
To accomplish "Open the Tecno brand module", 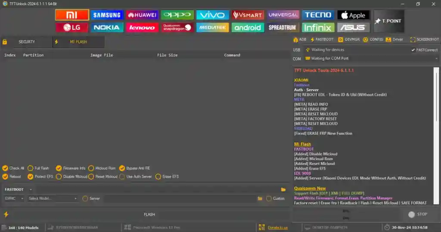I will click(x=318, y=15).
